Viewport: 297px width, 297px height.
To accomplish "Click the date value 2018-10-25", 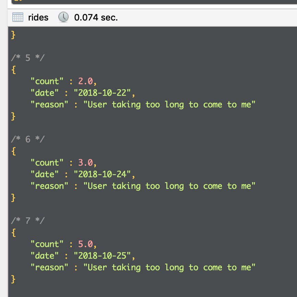I will pyautogui.click(x=103, y=256).
